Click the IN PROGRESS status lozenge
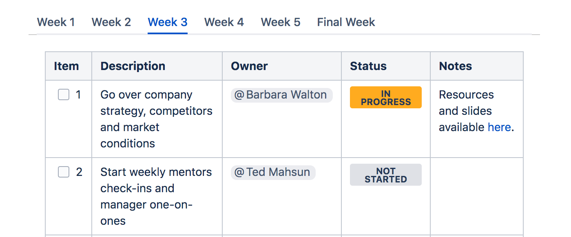Viewport: 571px width, 237px height. (385, 97)
